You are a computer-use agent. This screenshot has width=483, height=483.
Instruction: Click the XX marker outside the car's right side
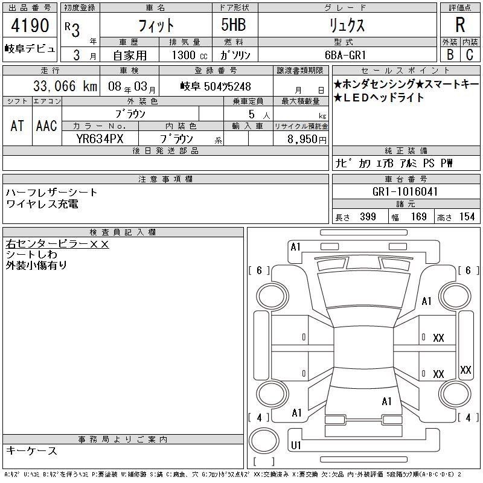(x=465, y=369)
